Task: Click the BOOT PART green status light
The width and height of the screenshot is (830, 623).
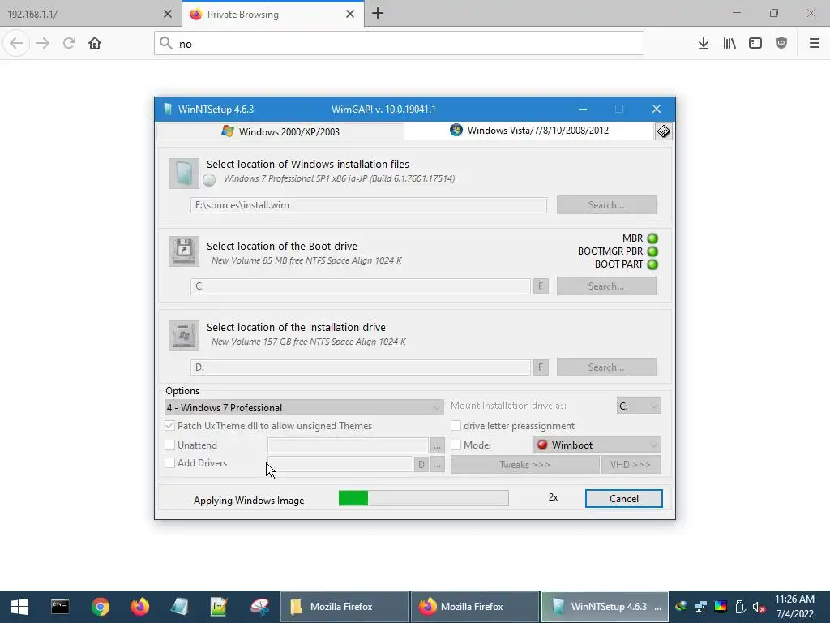Action: click(x=652, y=264)
